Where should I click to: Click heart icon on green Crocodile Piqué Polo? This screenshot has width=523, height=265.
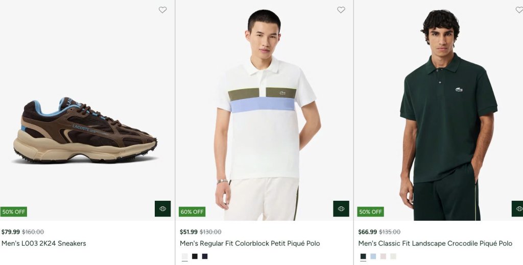(519, 10)
